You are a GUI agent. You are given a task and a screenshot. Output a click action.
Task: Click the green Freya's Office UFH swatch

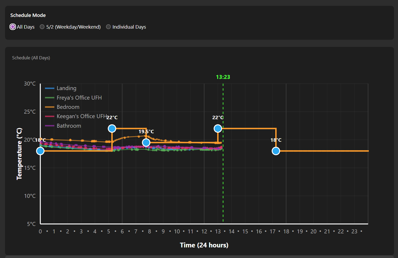50,98
